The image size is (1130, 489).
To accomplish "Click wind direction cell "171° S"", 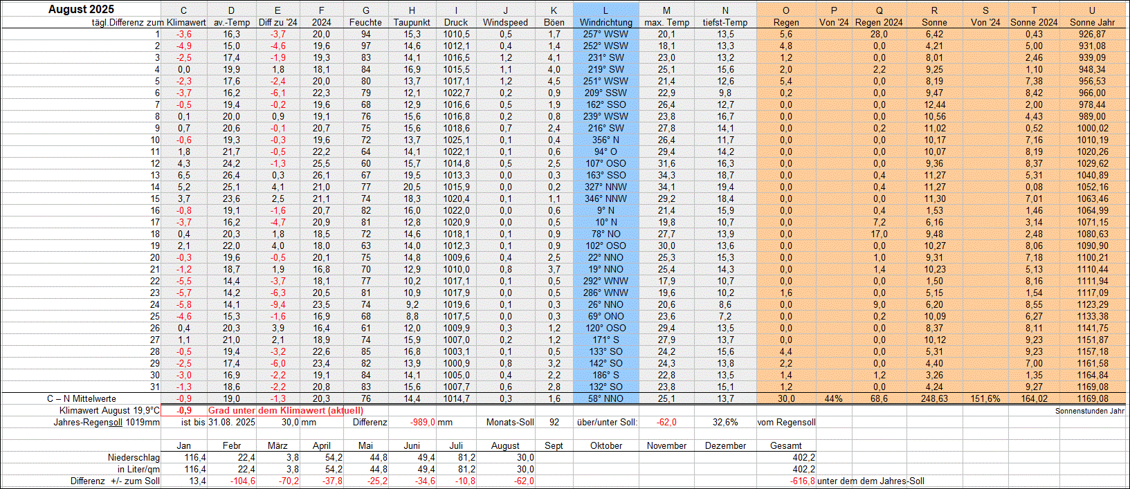I will (605, 340).
